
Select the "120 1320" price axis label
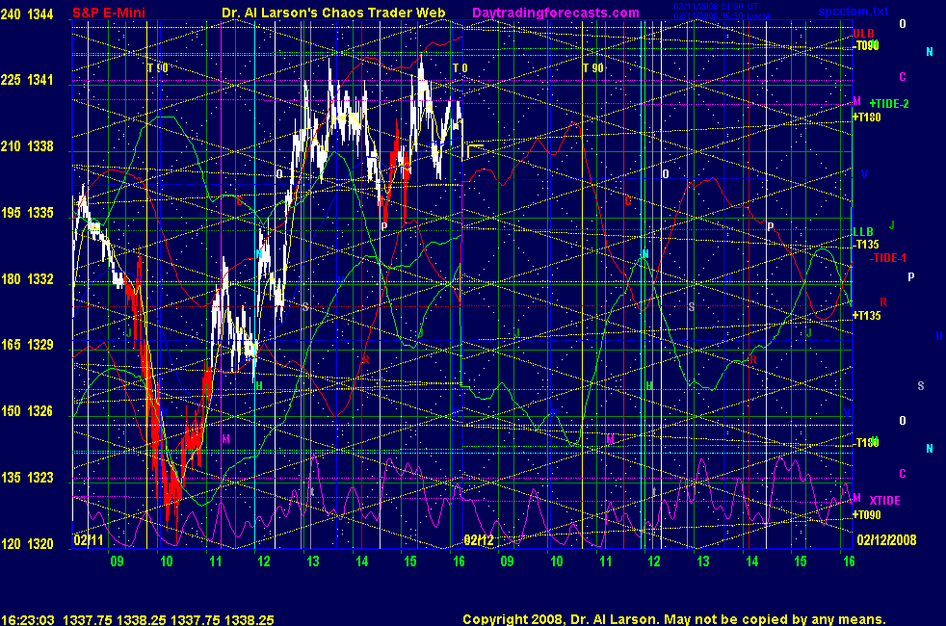(x=27, y=544)
